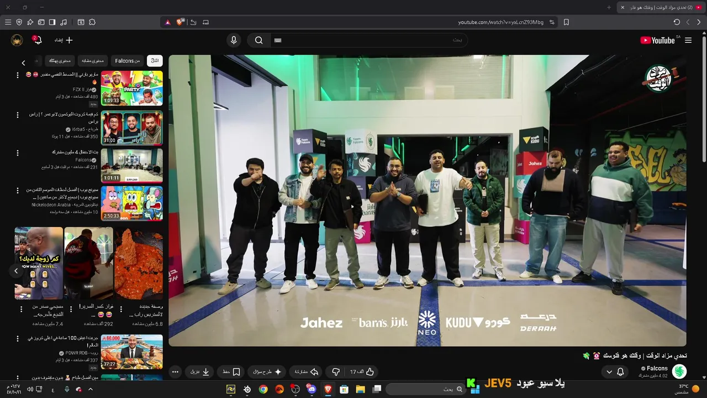This screenshot has height=398, width=707.
Task: Start voice search with microphone
Action: 234,40
